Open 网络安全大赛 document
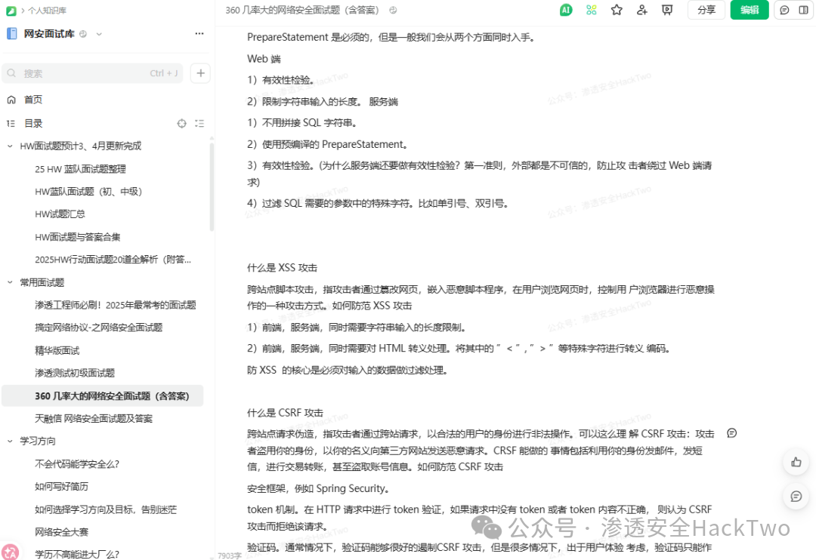The width and height of the screenshot is (816, 560). 61,532
